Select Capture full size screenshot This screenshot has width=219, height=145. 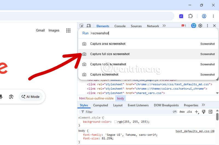point(148,54)
